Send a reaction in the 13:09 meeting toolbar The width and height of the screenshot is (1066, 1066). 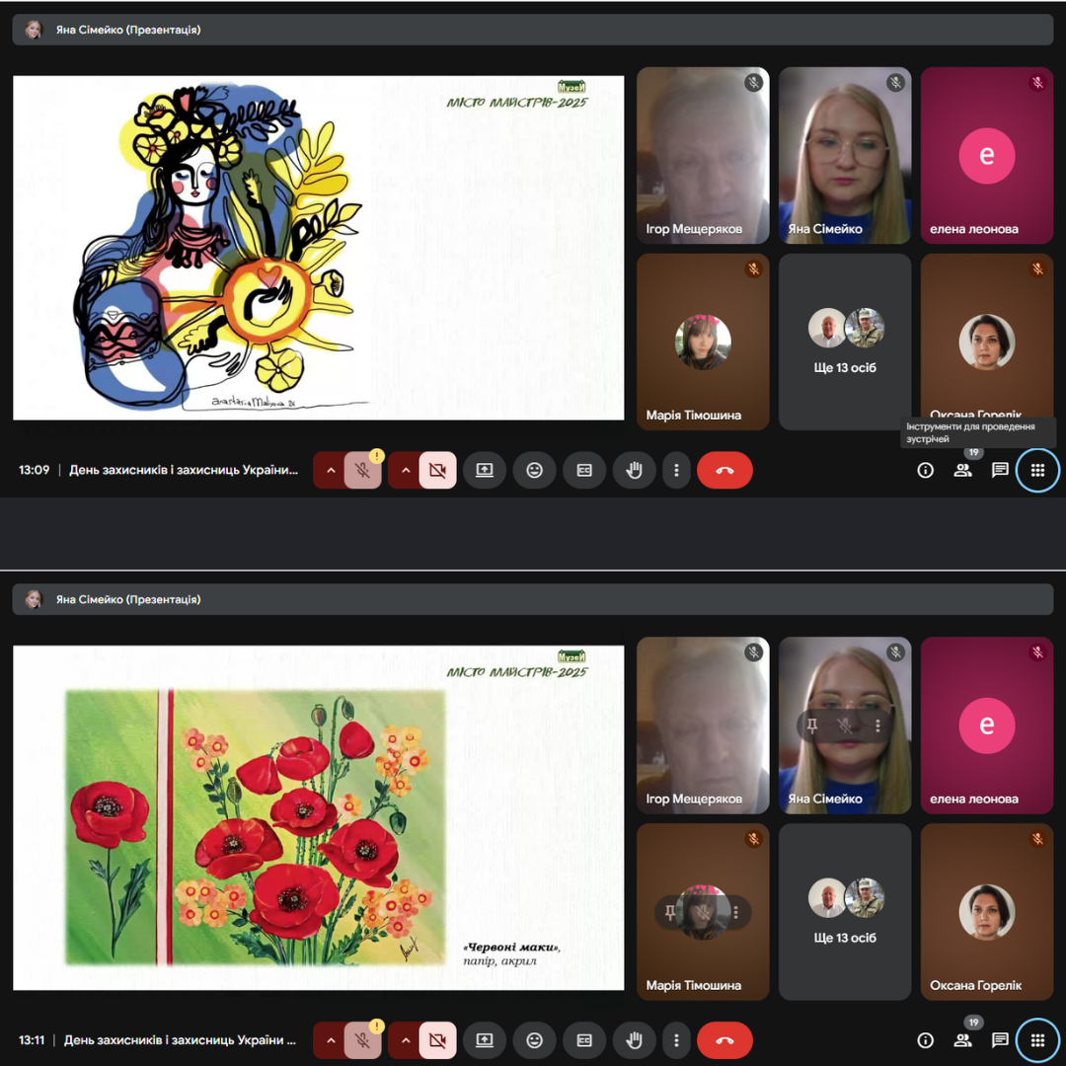[x=534, y=471]
